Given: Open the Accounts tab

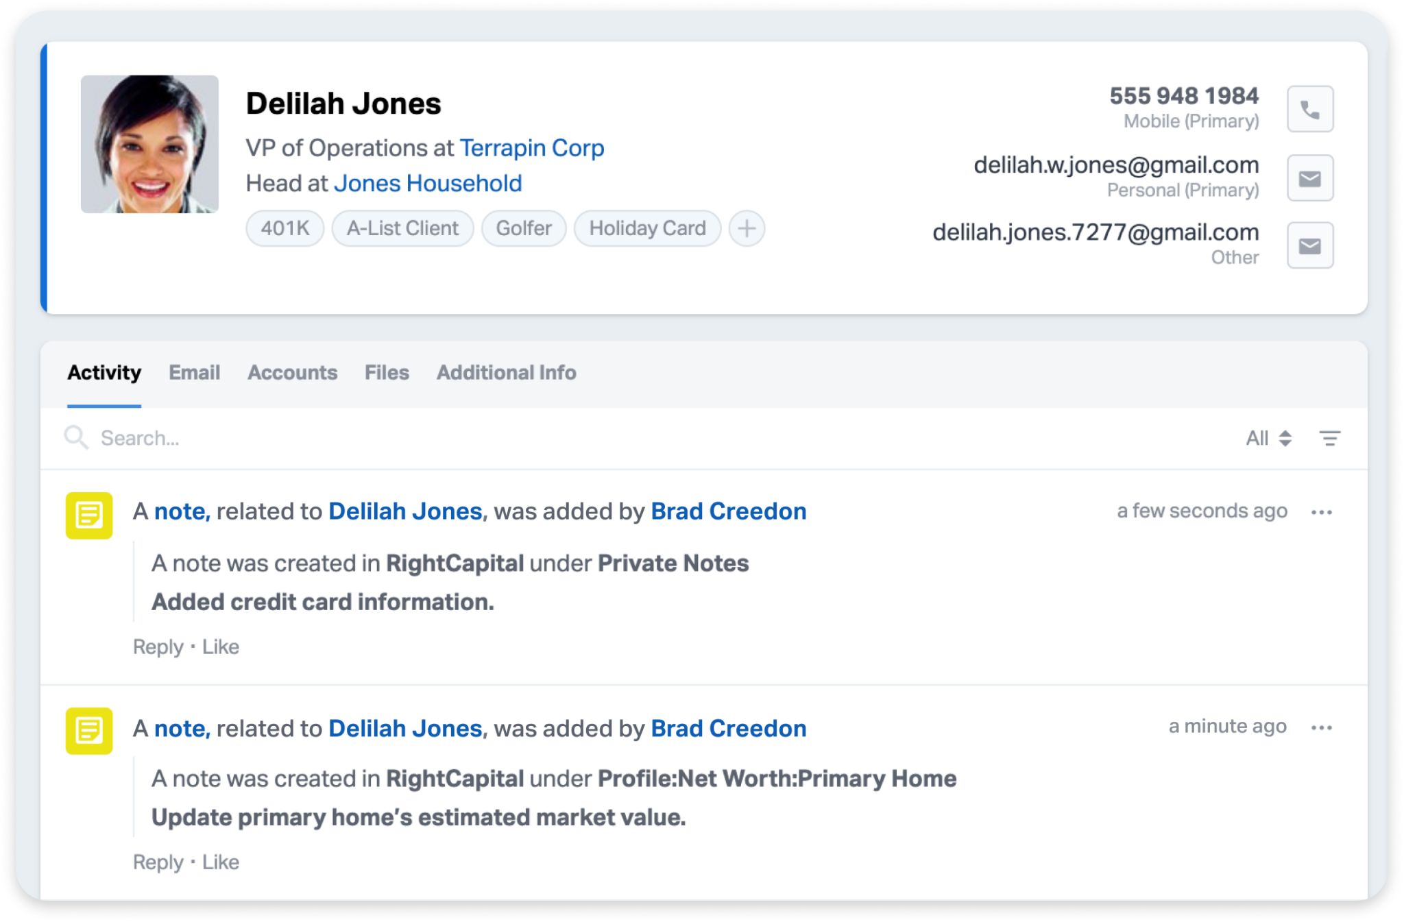Looking at the screenshot, I should pyautogui.click(x=293, y=372).
